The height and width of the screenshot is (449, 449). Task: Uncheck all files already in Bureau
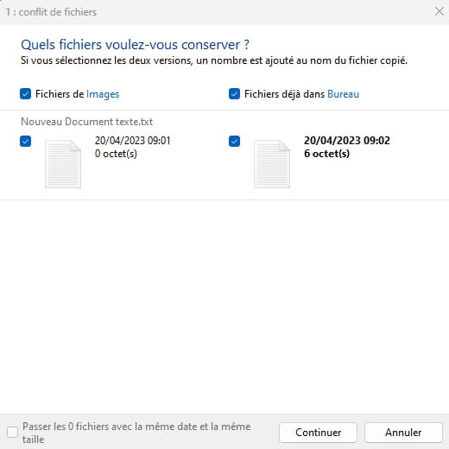coord(234,94)
